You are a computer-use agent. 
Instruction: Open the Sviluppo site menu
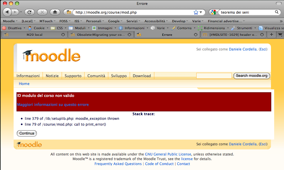pos(119,76)
